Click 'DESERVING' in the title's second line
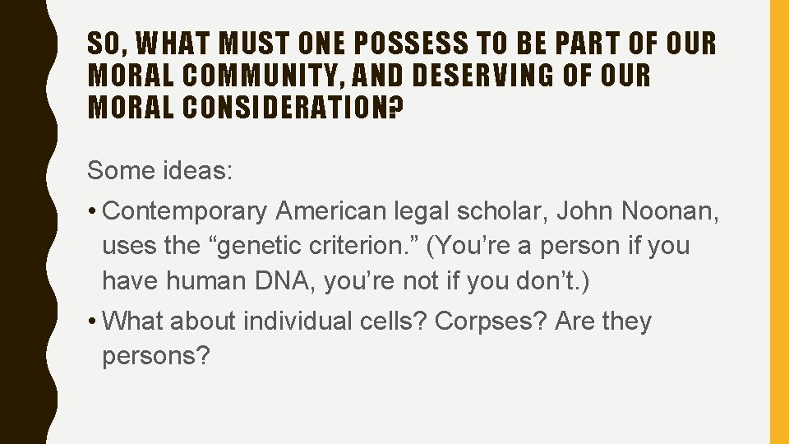 (482, 75)
